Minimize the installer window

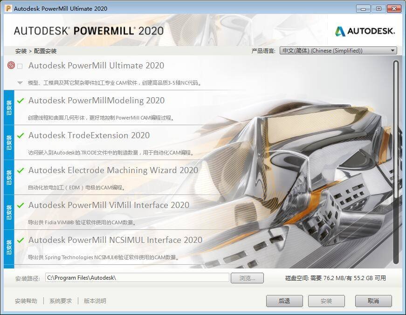363,9
